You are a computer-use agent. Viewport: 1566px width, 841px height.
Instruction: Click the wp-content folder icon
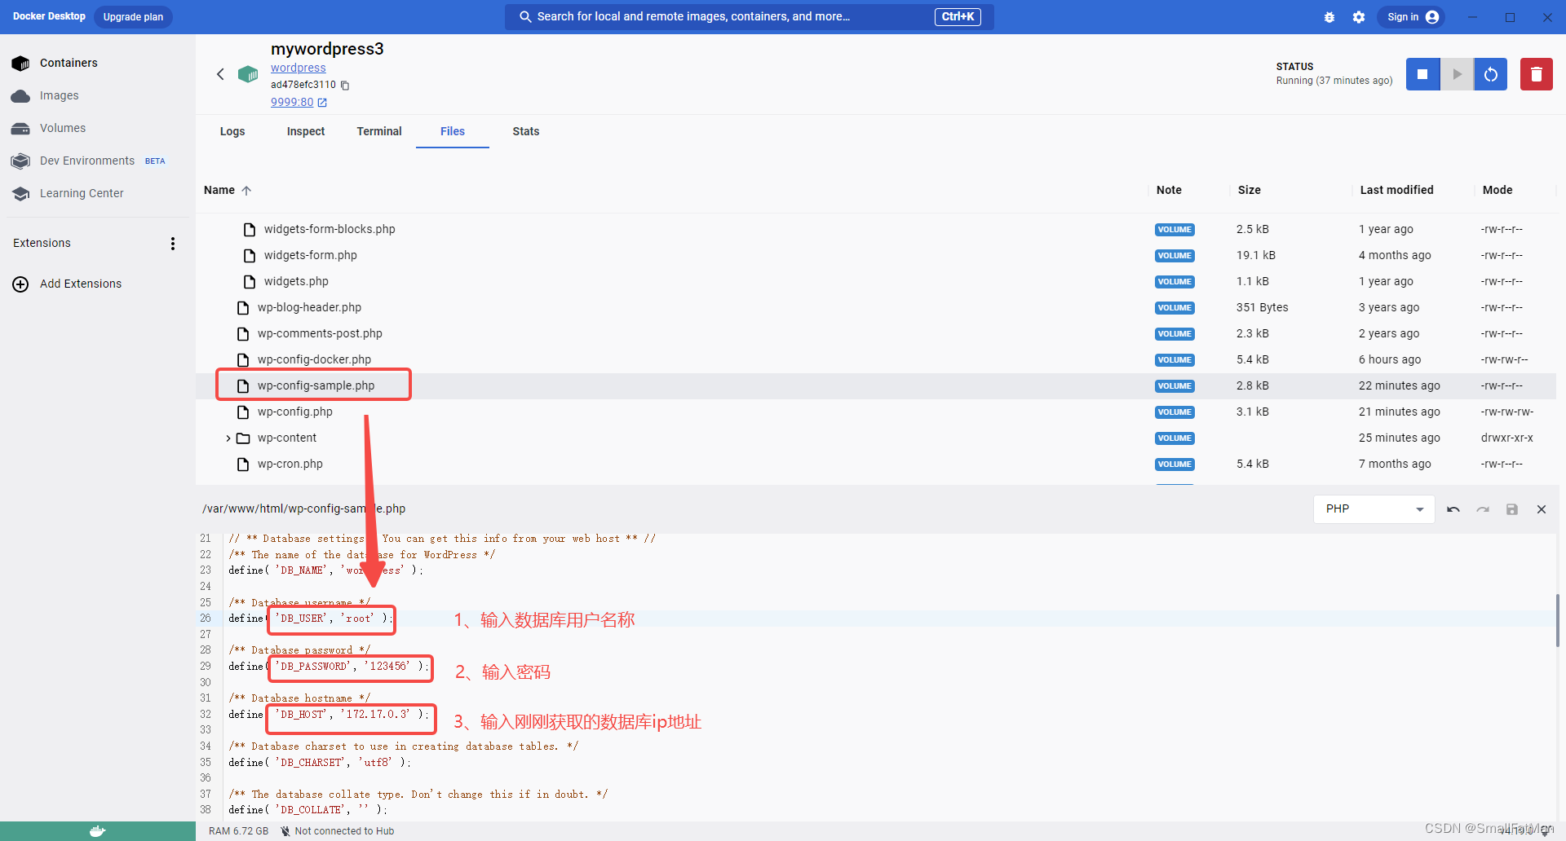coord(243,438)
